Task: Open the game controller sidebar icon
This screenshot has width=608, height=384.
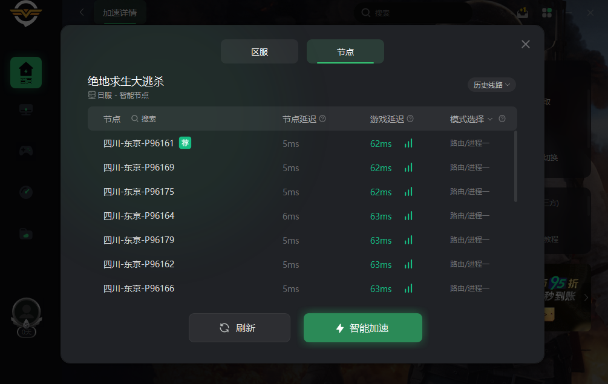Action: coord(26,151)
